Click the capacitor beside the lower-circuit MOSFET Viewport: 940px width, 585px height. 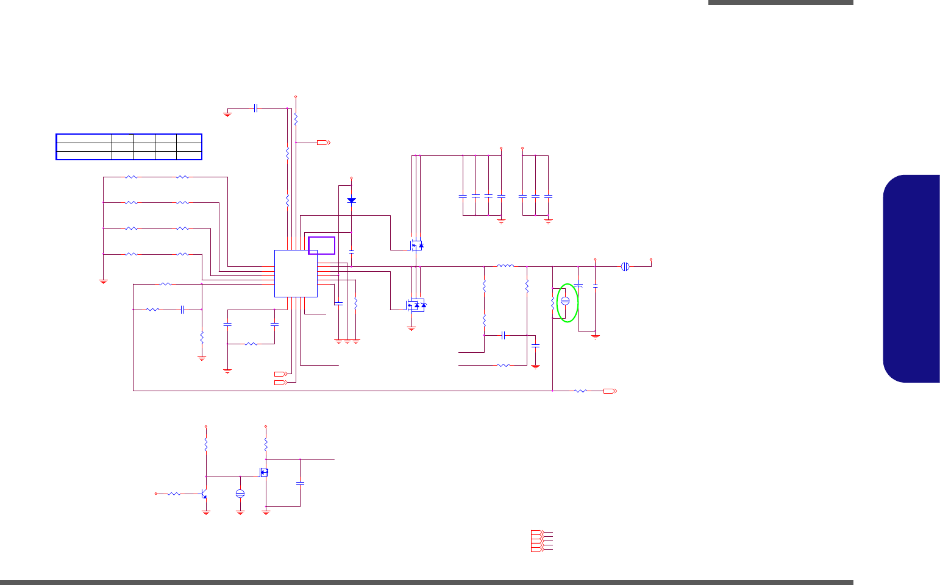point(300,483)
